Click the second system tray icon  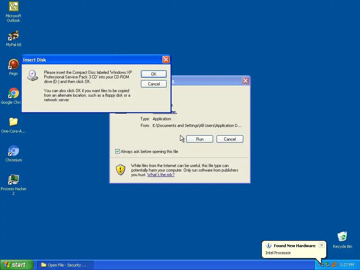327,265
